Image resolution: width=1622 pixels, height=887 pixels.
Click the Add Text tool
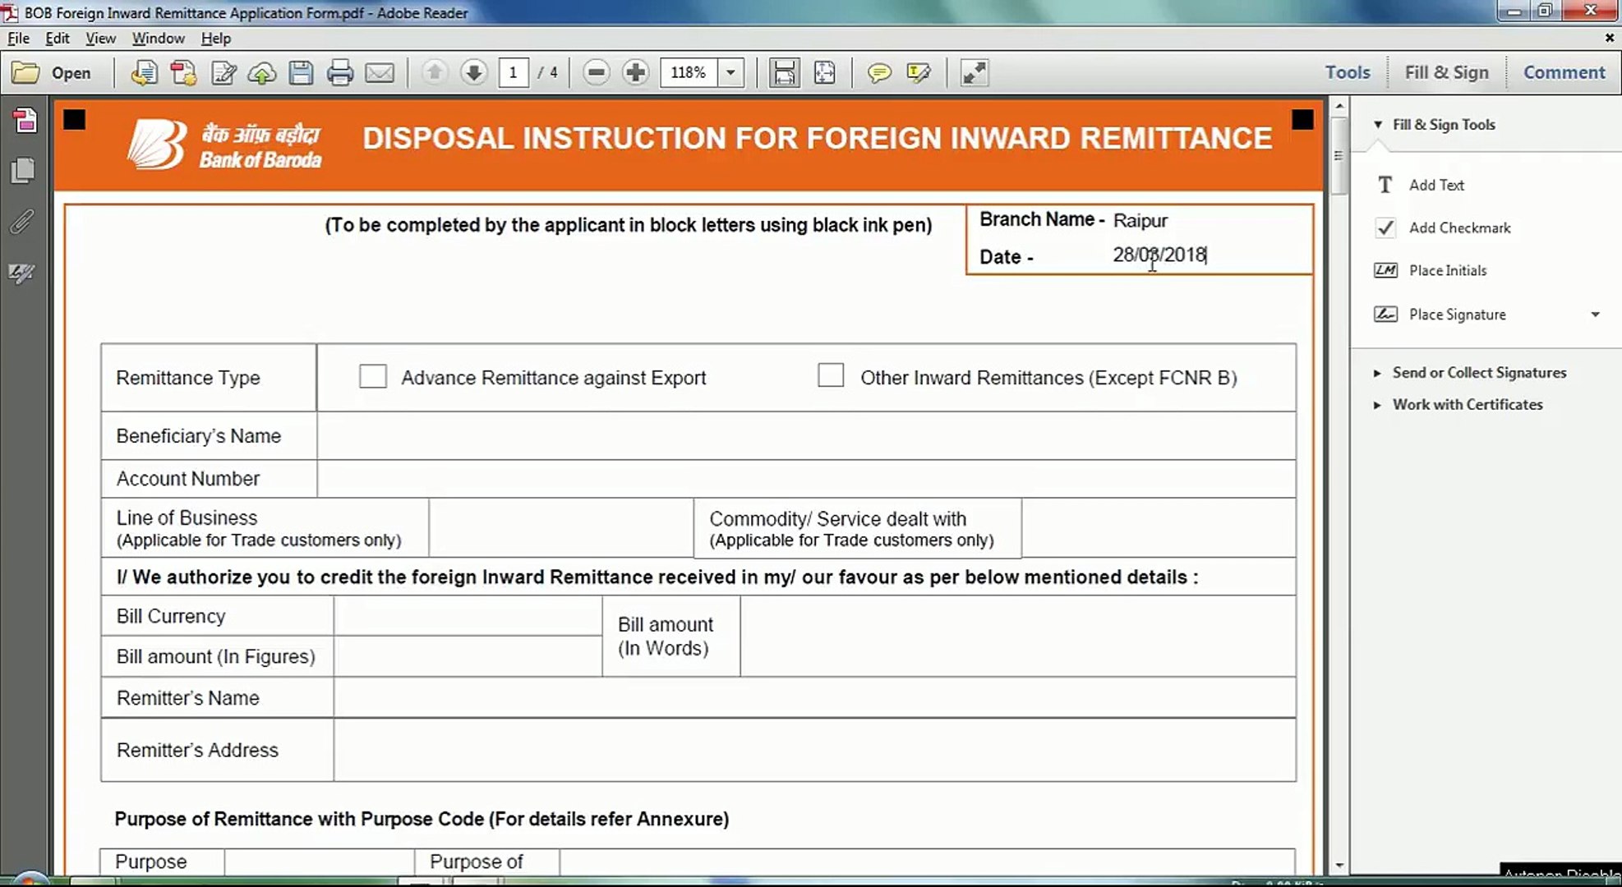point(1435,186)
